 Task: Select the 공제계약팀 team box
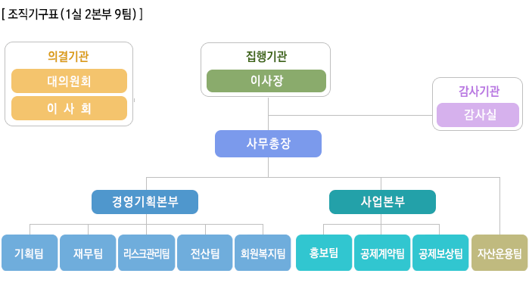[x=382, y=253]
